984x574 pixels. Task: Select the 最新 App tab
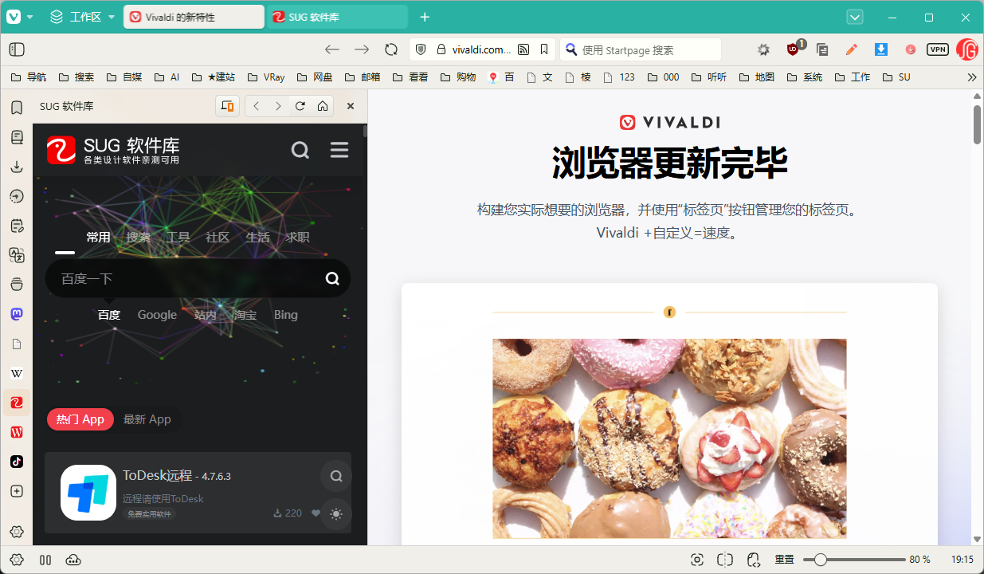click(x=147, y=419)
